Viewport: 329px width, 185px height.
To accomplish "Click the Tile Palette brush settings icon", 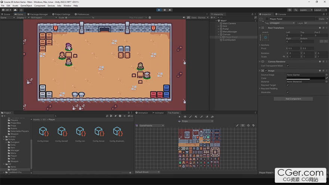I will pyautogui.click(x=254, y=126).
